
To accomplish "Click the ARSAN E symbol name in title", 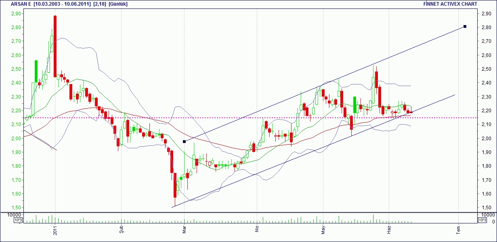I will [22, 4].
